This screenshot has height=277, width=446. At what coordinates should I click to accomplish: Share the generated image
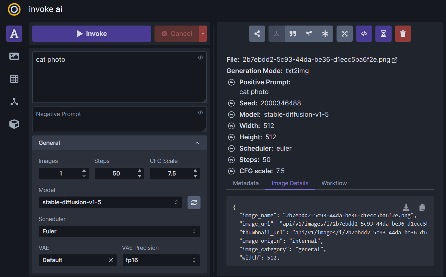(257, 34)
